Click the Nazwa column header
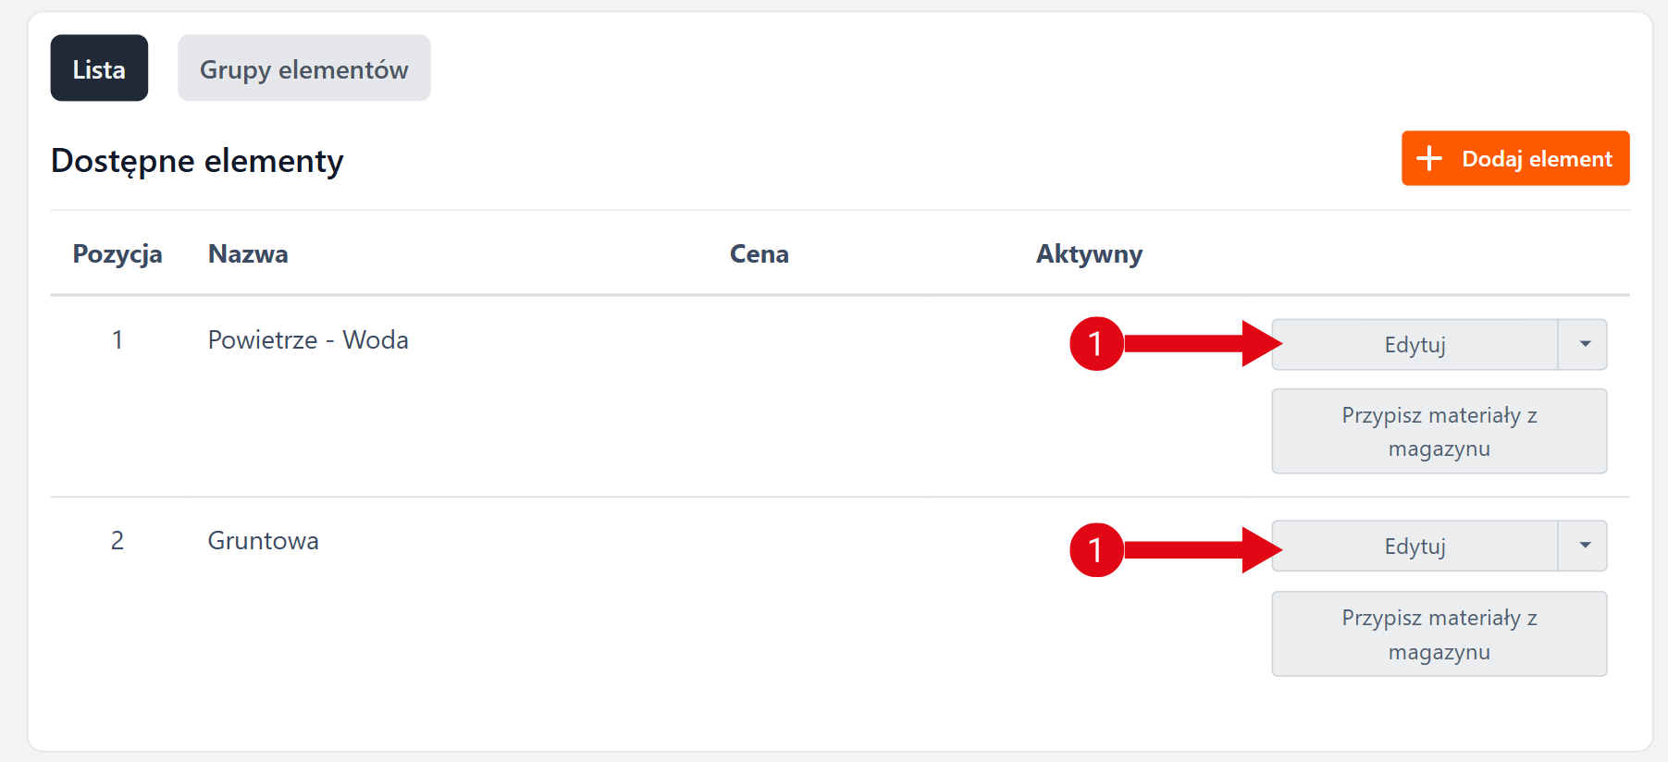Image resolution: width=1668 pixels, height=762 pixels. [x=248, y=254]
